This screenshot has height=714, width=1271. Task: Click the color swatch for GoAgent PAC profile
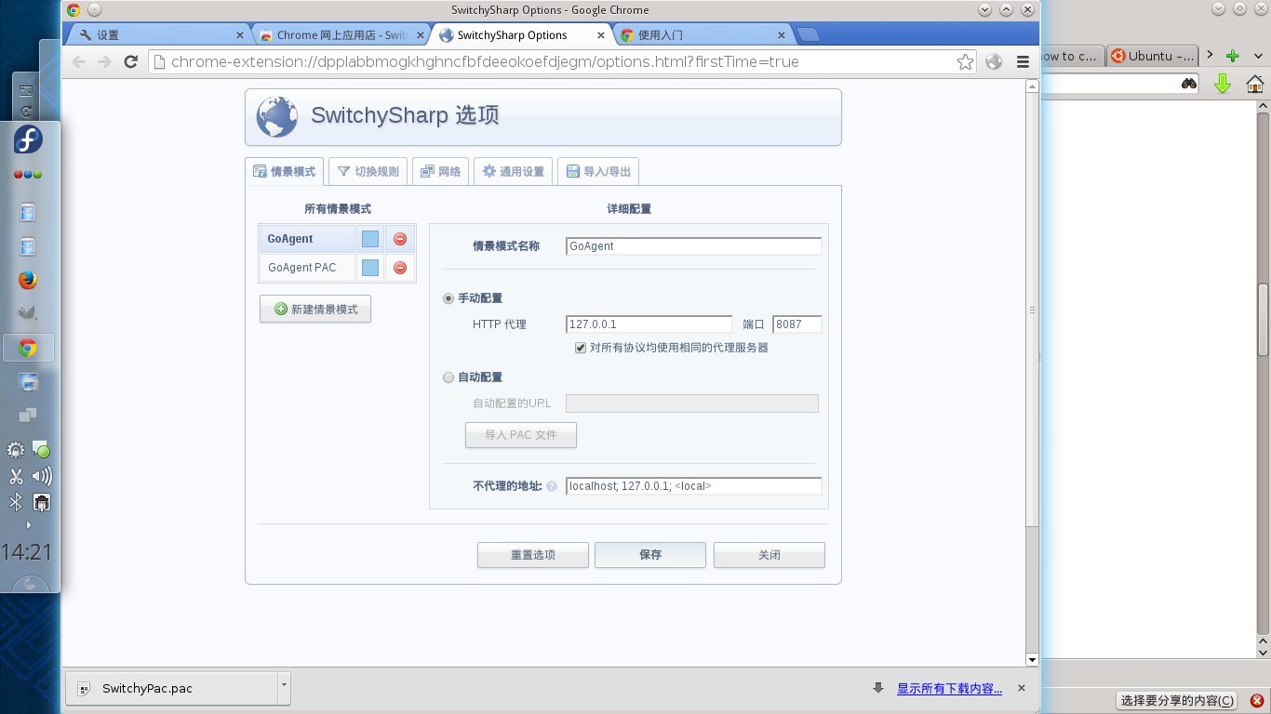click(370, 268)
